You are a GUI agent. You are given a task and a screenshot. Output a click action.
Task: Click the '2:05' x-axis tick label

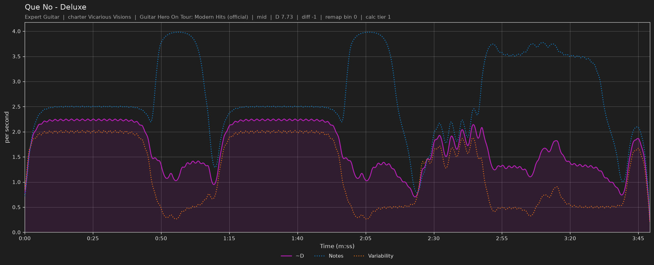coord(365,238)
